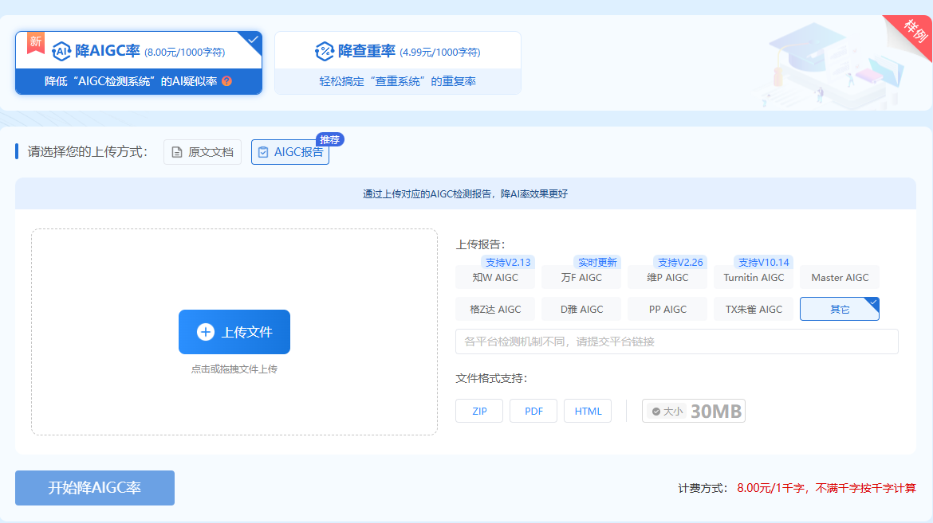This screenshot has height=523, width=933.
Task: Select the 其它 report type option
Action: 840,309
